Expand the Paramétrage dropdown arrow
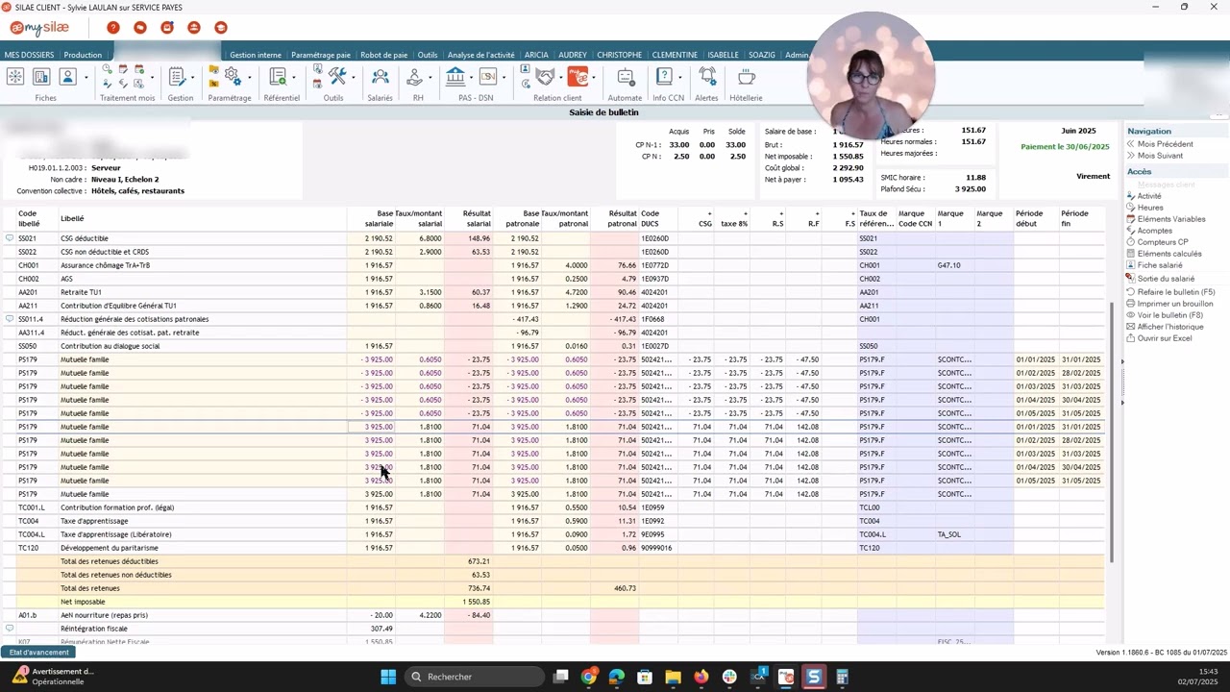This screenshot has width=1230, height=692. (249, 78)
